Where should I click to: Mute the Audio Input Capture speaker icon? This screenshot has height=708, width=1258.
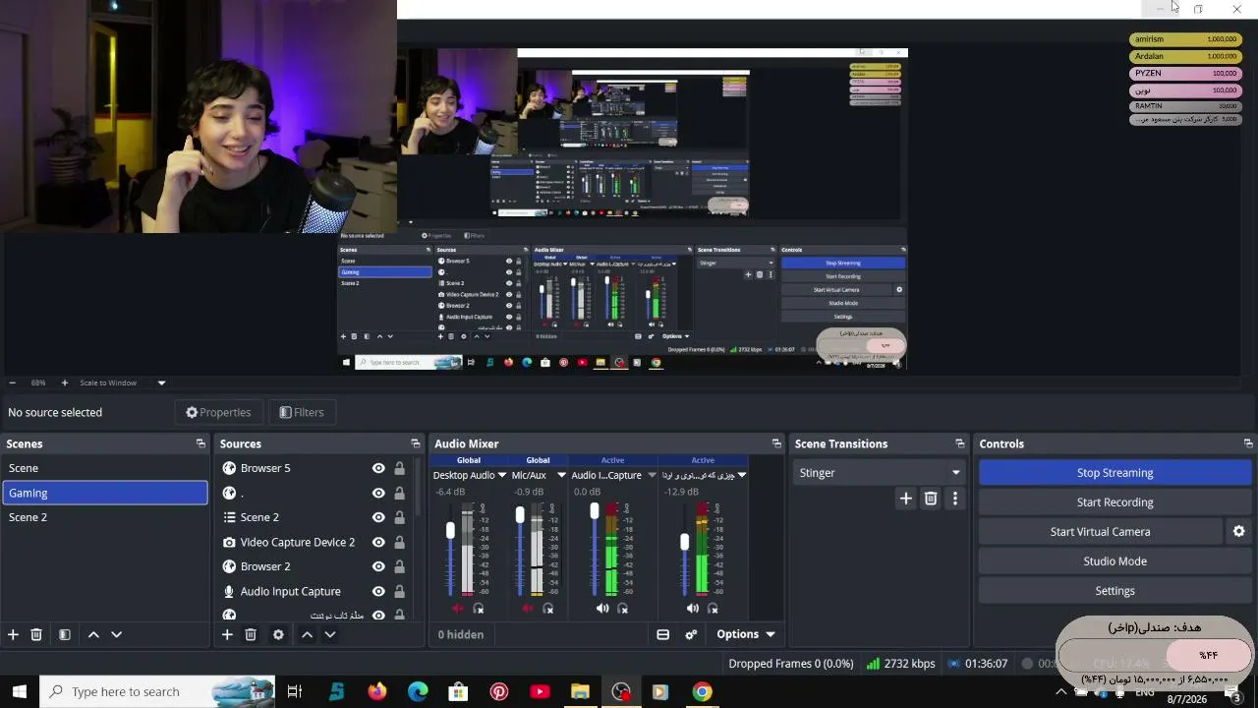(x=602, y=609)
